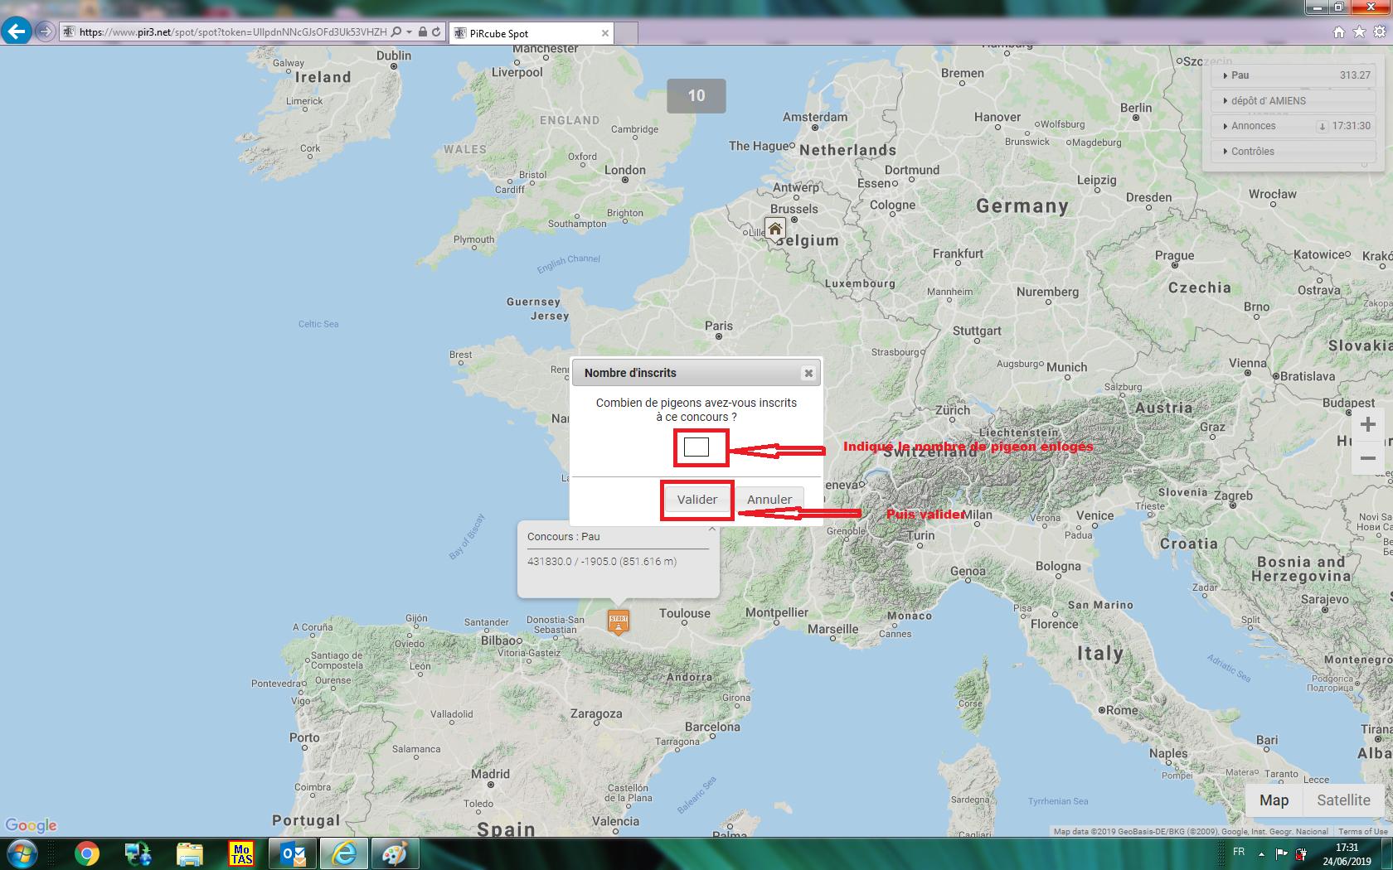Click the pigeon count input field
The height and width of the screenshot is (870, 1393).
click(x=696, y=447)
